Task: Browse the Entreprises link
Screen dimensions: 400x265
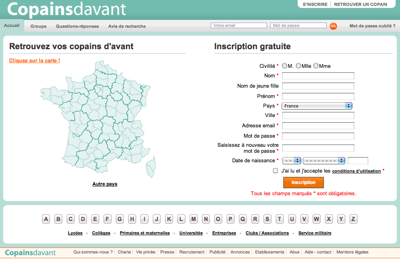Action: pos(224,233)
